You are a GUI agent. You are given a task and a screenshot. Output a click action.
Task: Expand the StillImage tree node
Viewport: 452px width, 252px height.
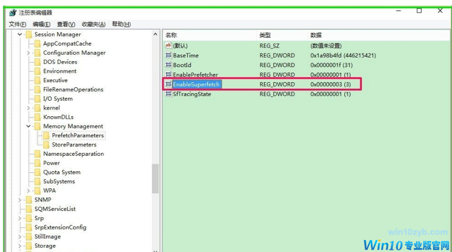click(20, 236)
